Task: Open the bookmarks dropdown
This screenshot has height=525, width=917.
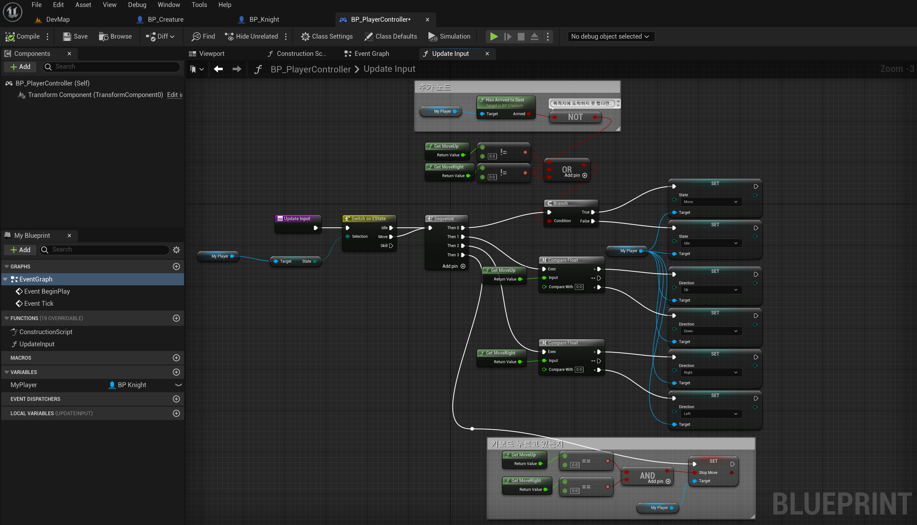Action: point(197,69)
